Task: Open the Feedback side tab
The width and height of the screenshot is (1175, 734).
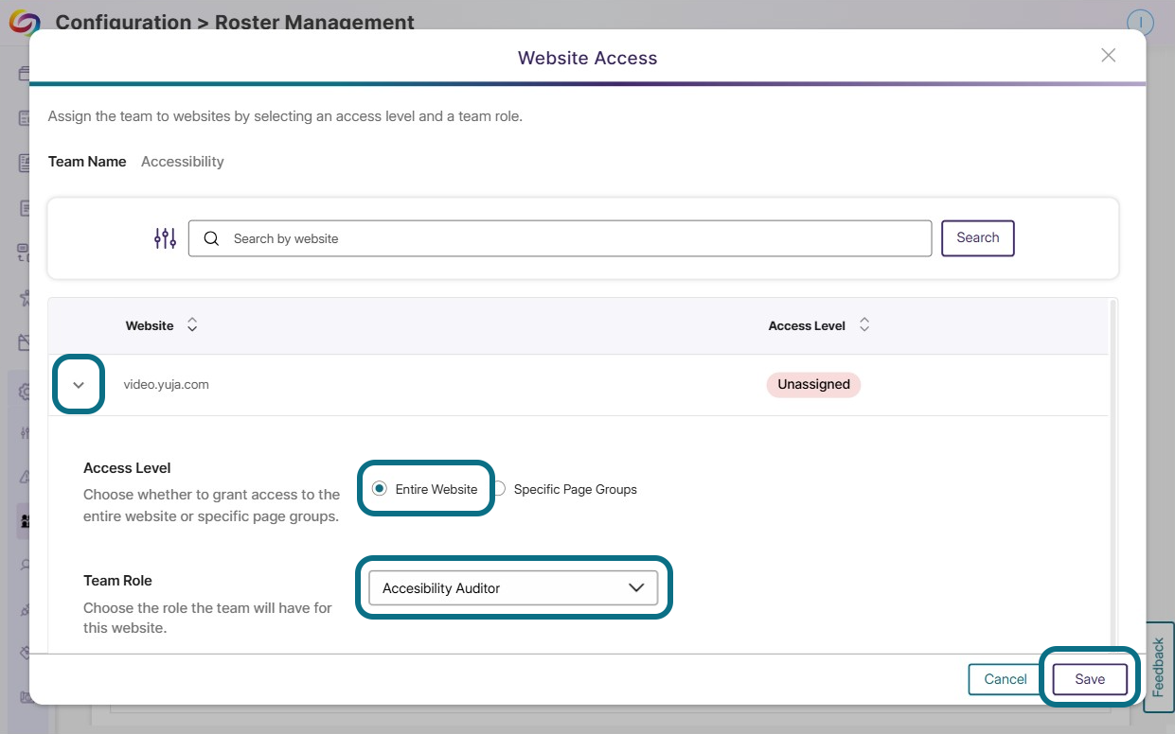Action: [x=1159, y=667]
